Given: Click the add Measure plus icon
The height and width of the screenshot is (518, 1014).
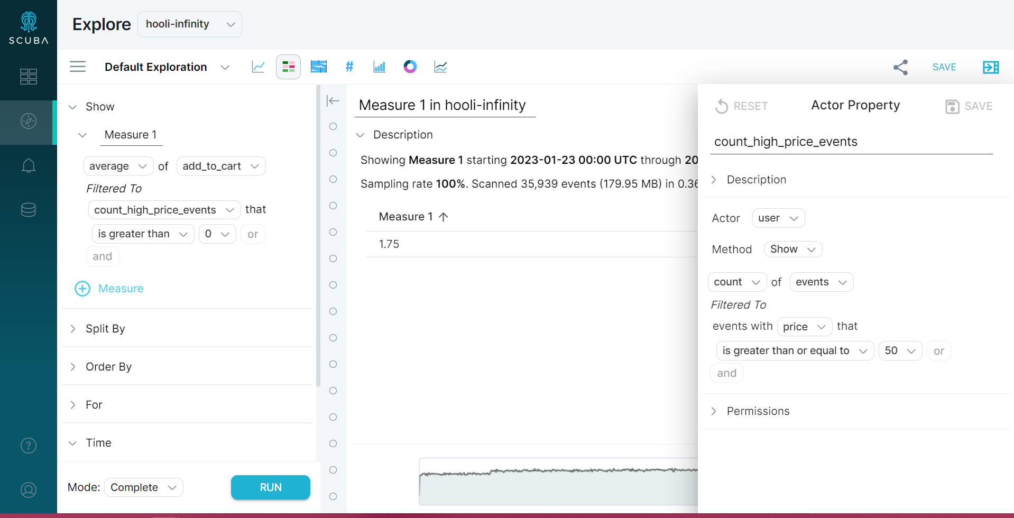Looking at the screenshot, I should (82, 289).
